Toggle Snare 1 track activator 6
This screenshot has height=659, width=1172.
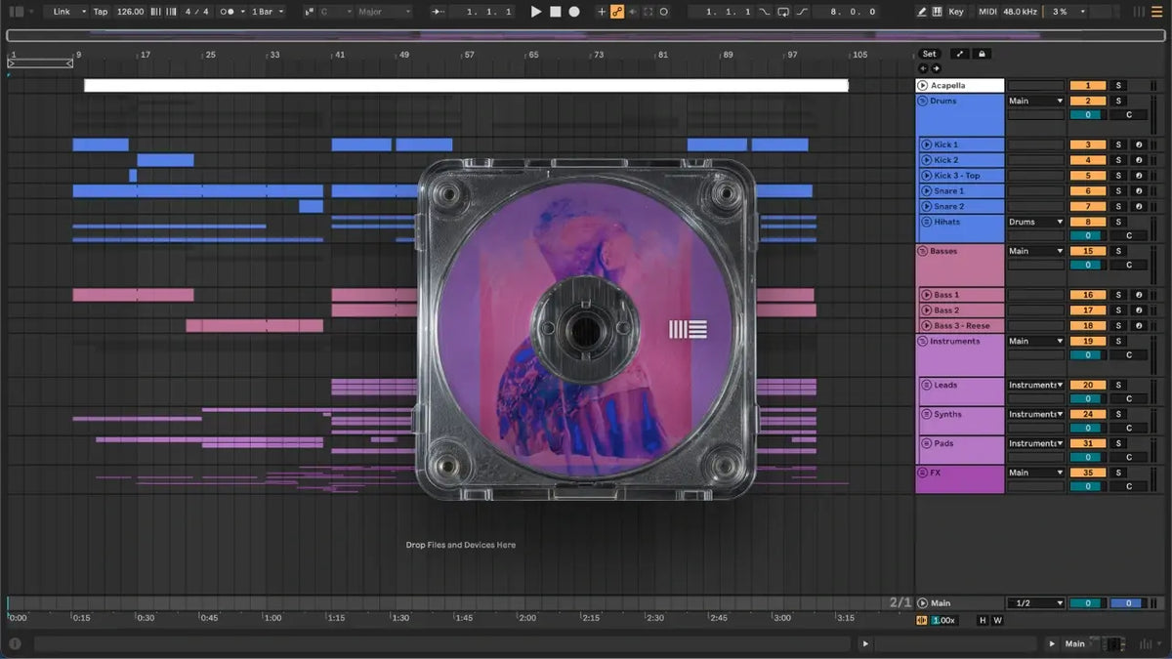(x=1088, y=191)
